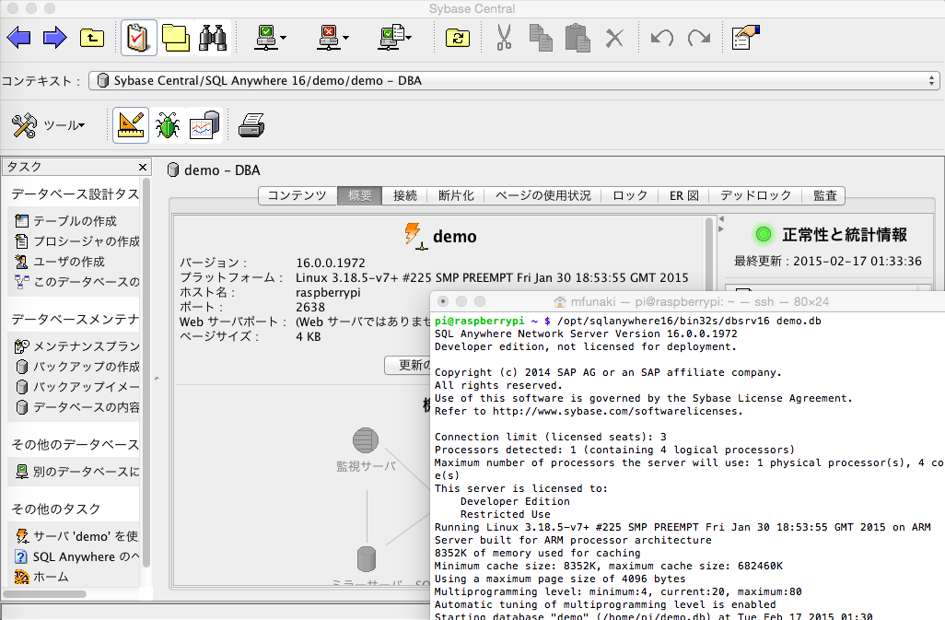
Task: Click the blue Back arrow icon
Action: pos(18,38)
